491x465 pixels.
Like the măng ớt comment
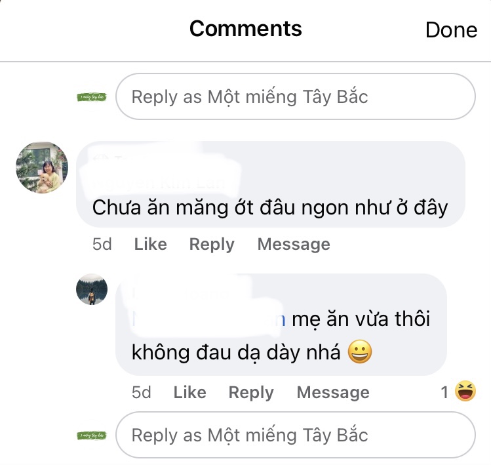click(150, 245)
